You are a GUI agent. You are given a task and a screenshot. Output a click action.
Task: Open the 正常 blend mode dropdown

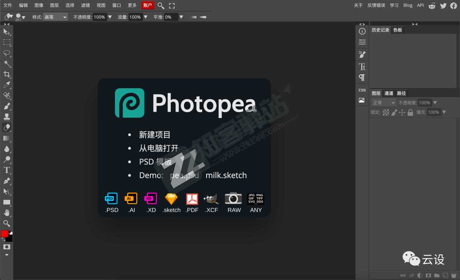pos(383,102)
